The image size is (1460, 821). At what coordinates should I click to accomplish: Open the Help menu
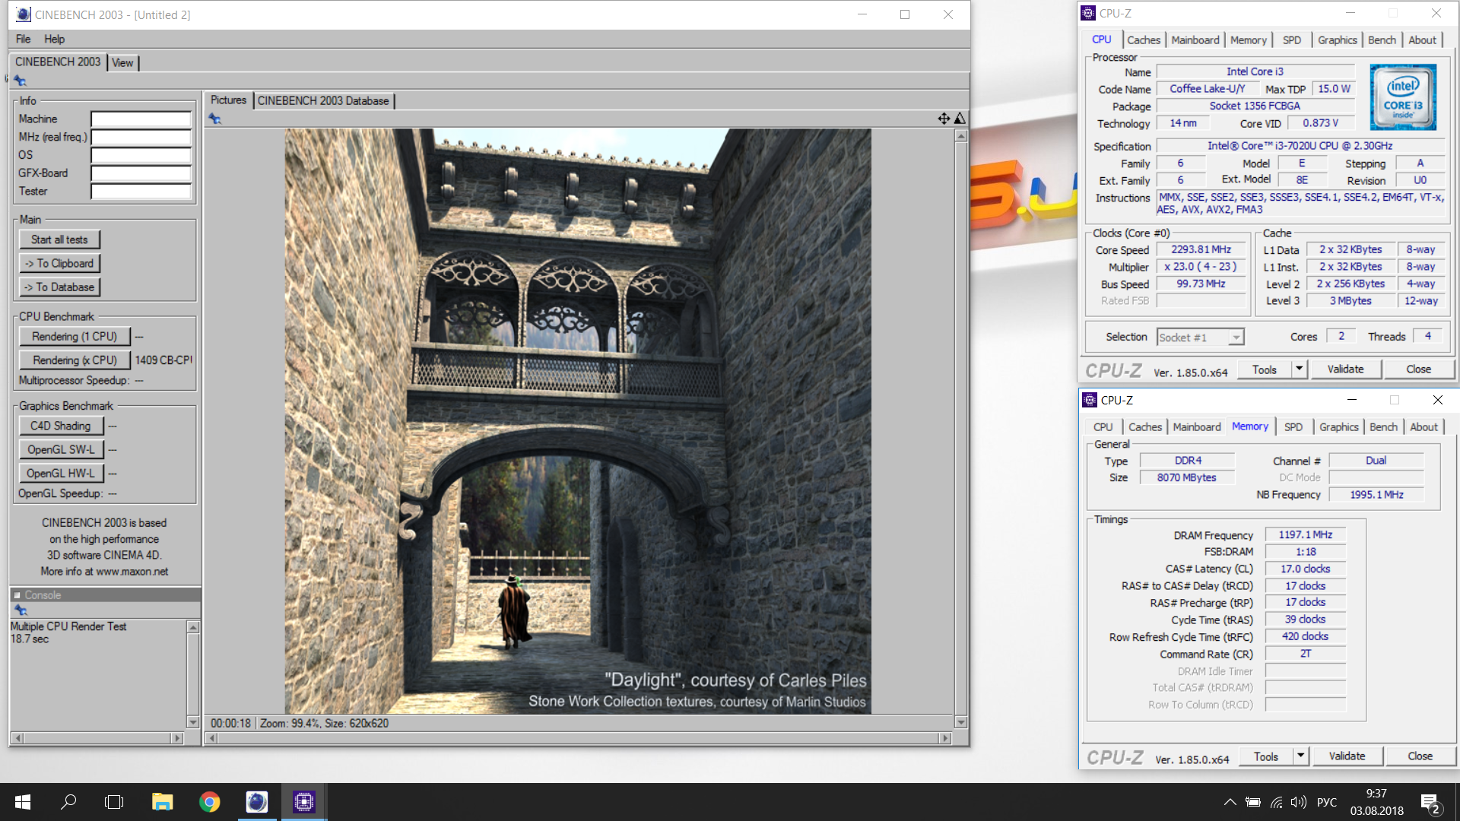coord(54,39)
